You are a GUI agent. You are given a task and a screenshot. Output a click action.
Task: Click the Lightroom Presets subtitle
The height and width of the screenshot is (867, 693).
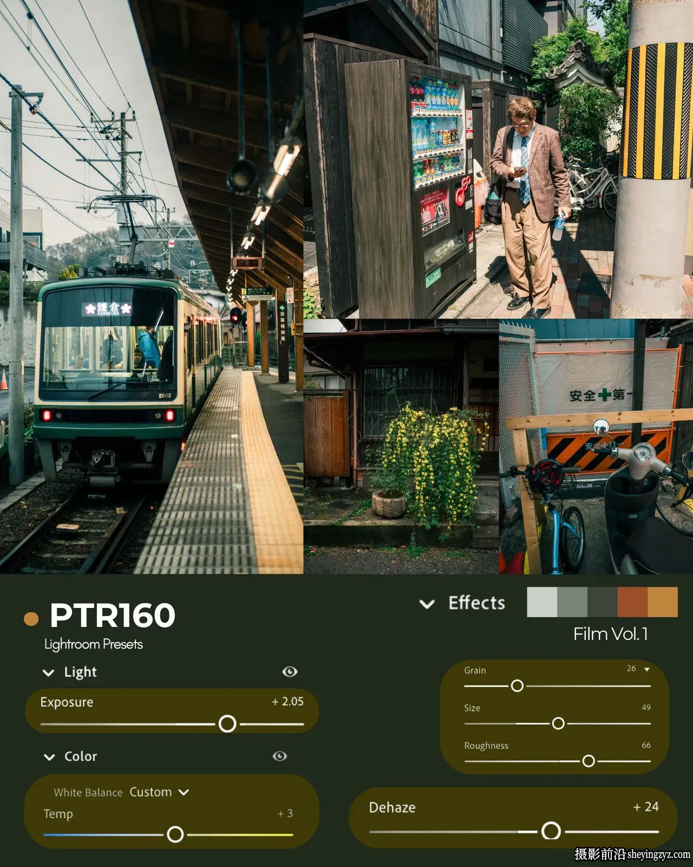94,644
